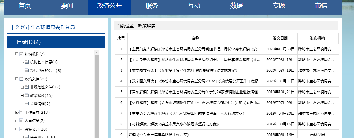
Task: Click the directory tree scrollbar track
Action: click(97, 96)
